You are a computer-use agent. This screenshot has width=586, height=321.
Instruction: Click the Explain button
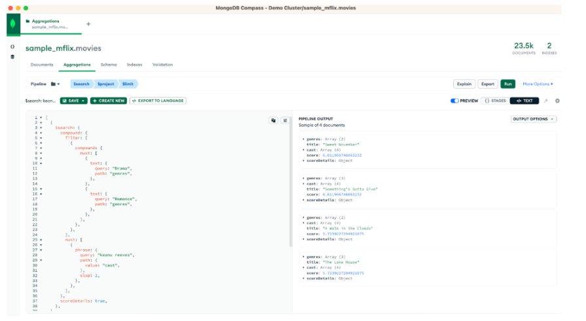[x=464, y=84]
